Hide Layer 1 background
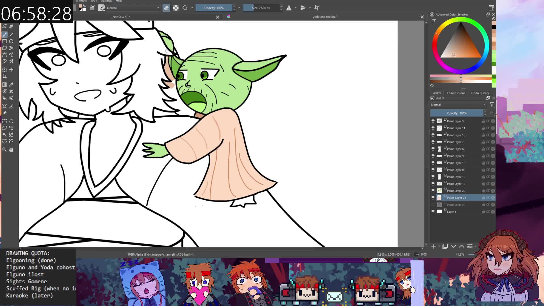 (433, 212)
